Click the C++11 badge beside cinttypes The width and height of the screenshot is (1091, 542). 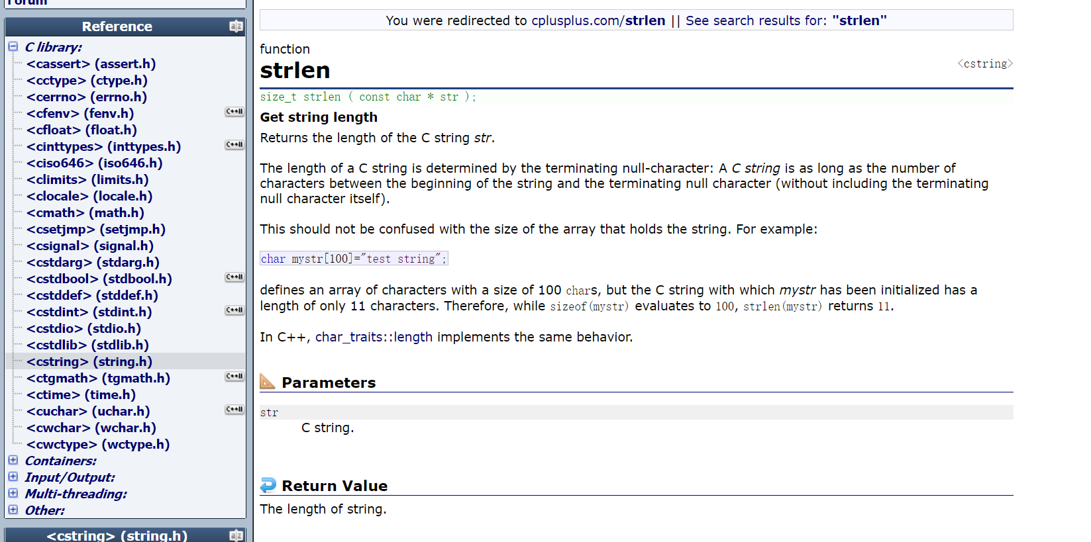point(234,145)
